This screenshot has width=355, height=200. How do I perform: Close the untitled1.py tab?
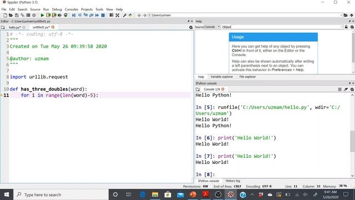point(53,27)
